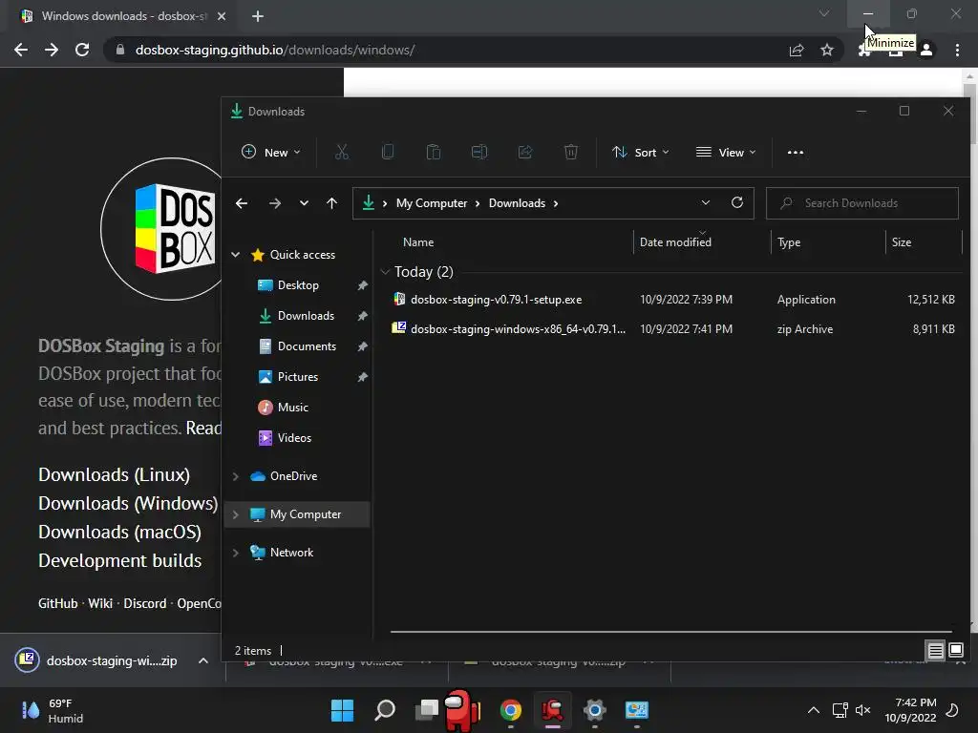Collapse the Today (2) group
The image size is (978, 733).
click(x=386, y=272)
